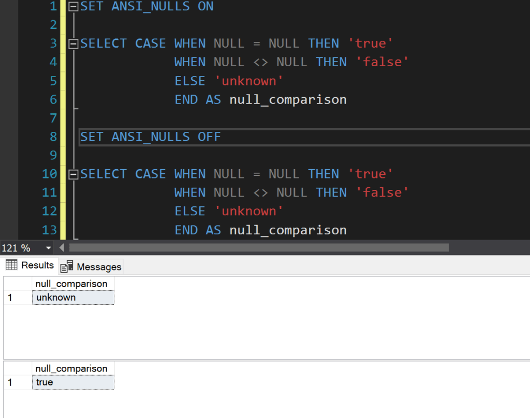This screenshot has height=418, width=530.
Task: Collapse the code block starting SET ANSI_NULLS ON
Action: pyautogui.click(x=73, y=6)
